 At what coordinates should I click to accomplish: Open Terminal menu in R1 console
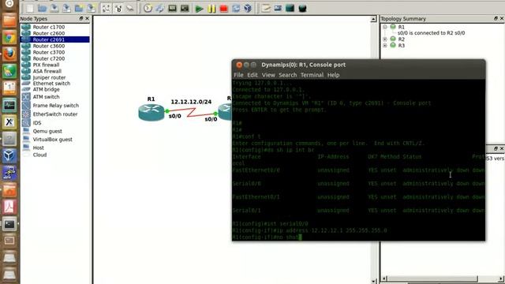pyautogui.click(x=312, y=75)
